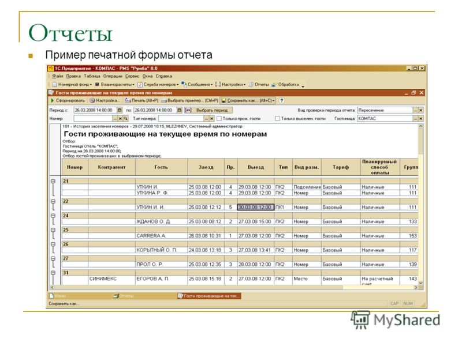Image resolution: width=462 pixels, height=346 pixels.
Task: Select the highlighted cell 30.03.08 12:00
Action: [255, 208]
